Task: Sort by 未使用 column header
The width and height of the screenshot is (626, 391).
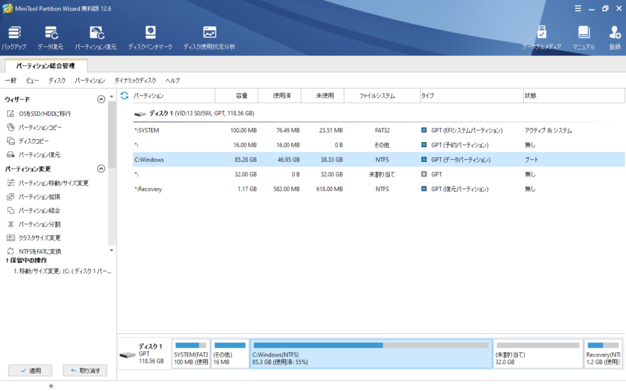Action: point(323,96)
